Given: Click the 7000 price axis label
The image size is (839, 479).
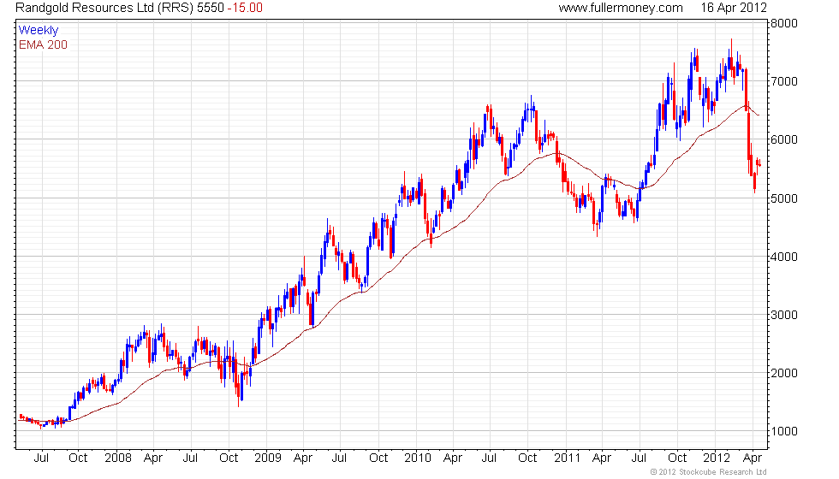Looking at the screenshot, I should point(784,82).
